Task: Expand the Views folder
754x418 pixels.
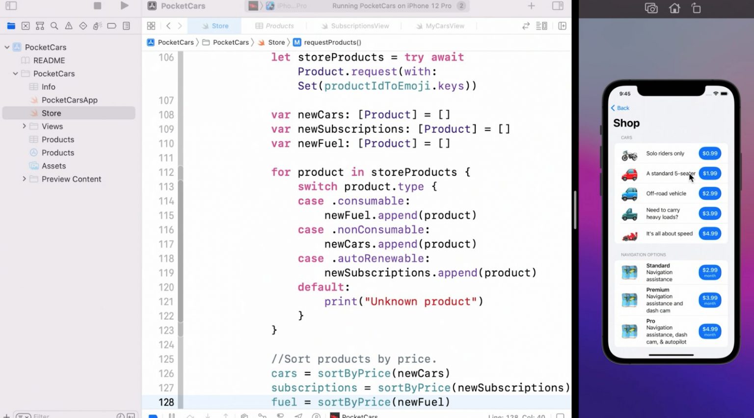Action: [24, 127]
